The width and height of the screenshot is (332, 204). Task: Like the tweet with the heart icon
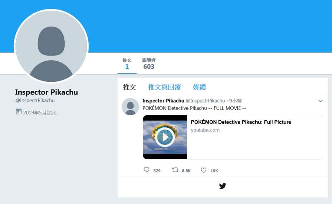point(203,170)
